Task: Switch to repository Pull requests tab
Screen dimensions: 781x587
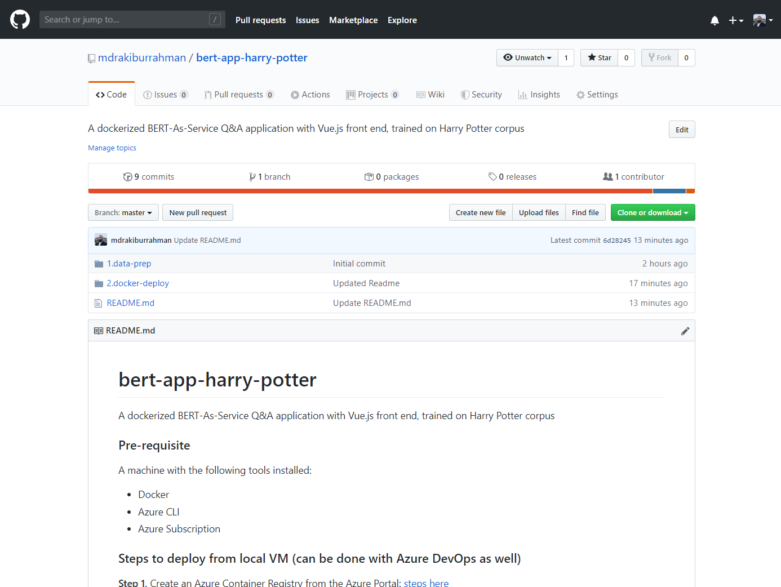Action: point(239,95)
